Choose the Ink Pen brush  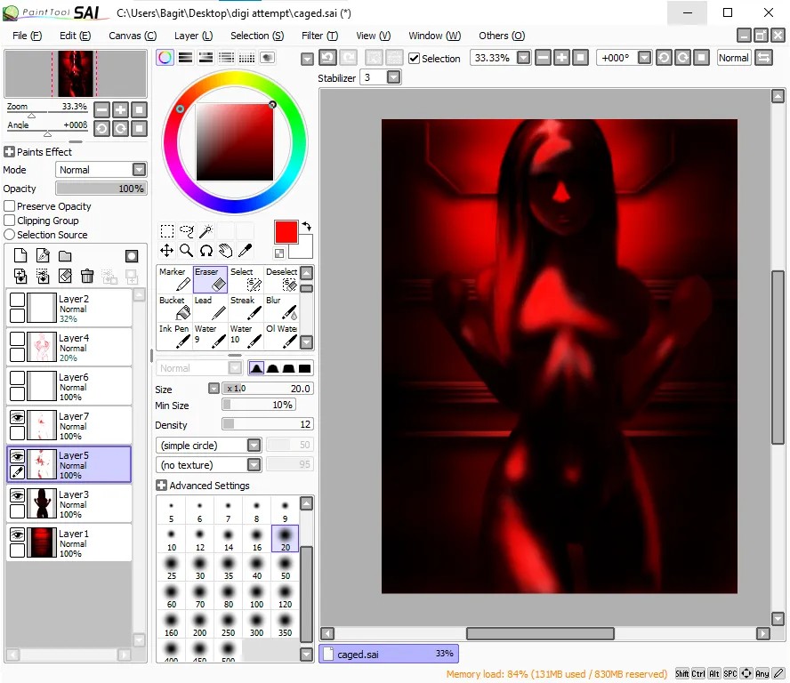pos(174,336)
